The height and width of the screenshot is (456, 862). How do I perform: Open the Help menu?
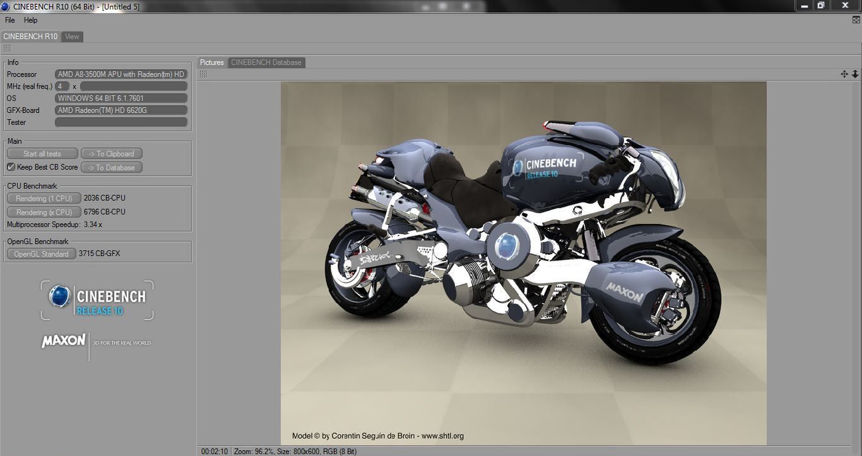(31, 20)
